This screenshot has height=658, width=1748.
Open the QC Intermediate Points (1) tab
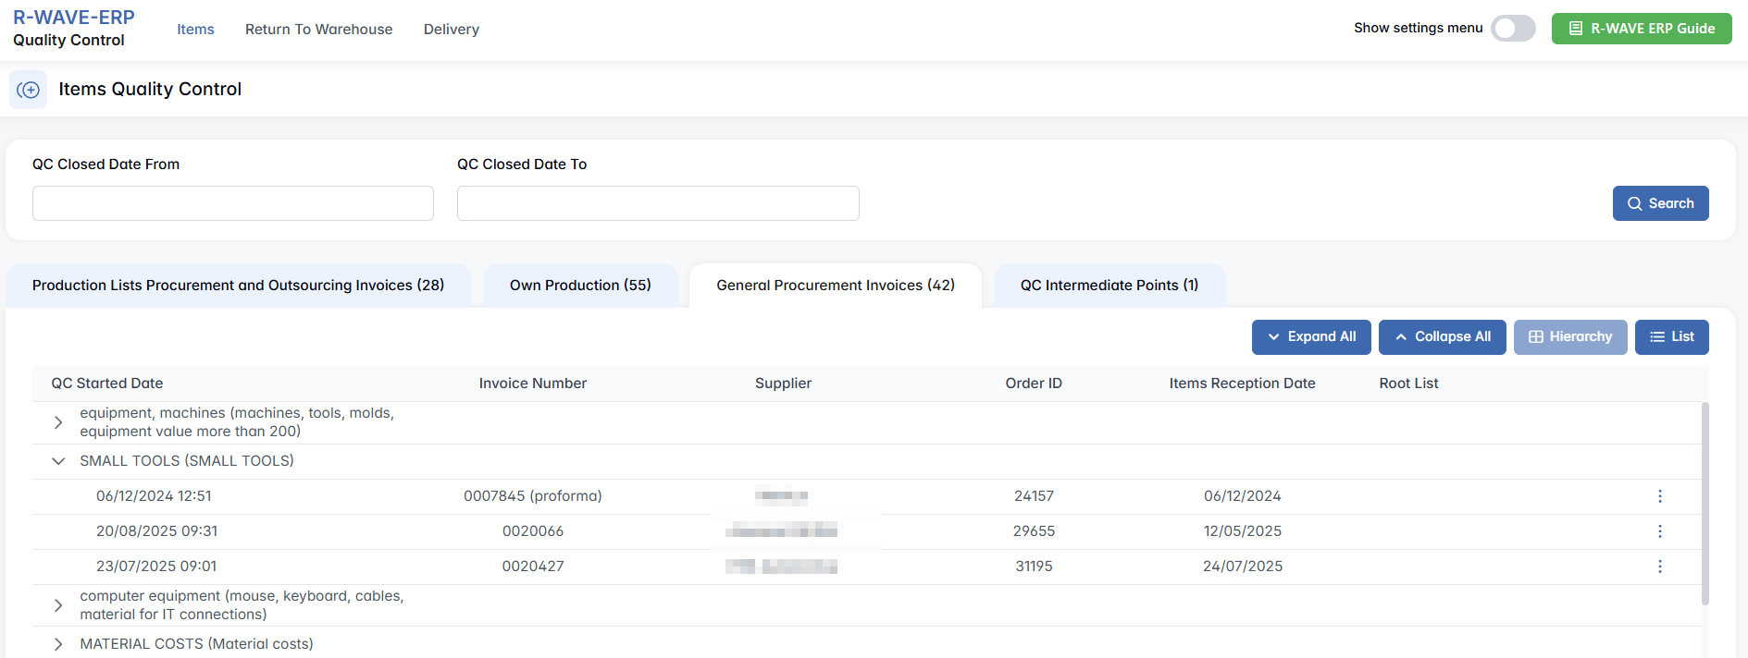[1109, 286]
